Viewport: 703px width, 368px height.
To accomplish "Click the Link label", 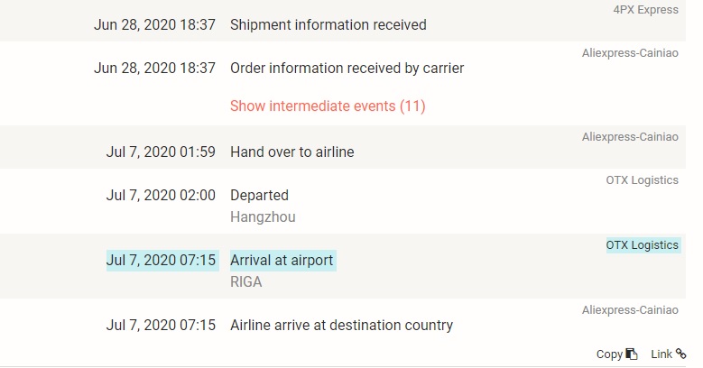I will (661, 354).
